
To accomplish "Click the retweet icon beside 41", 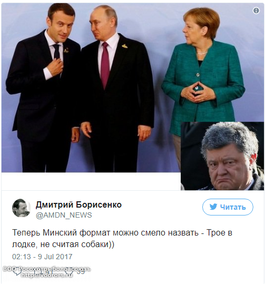I will pyautogui.click(x=38, y=272).
